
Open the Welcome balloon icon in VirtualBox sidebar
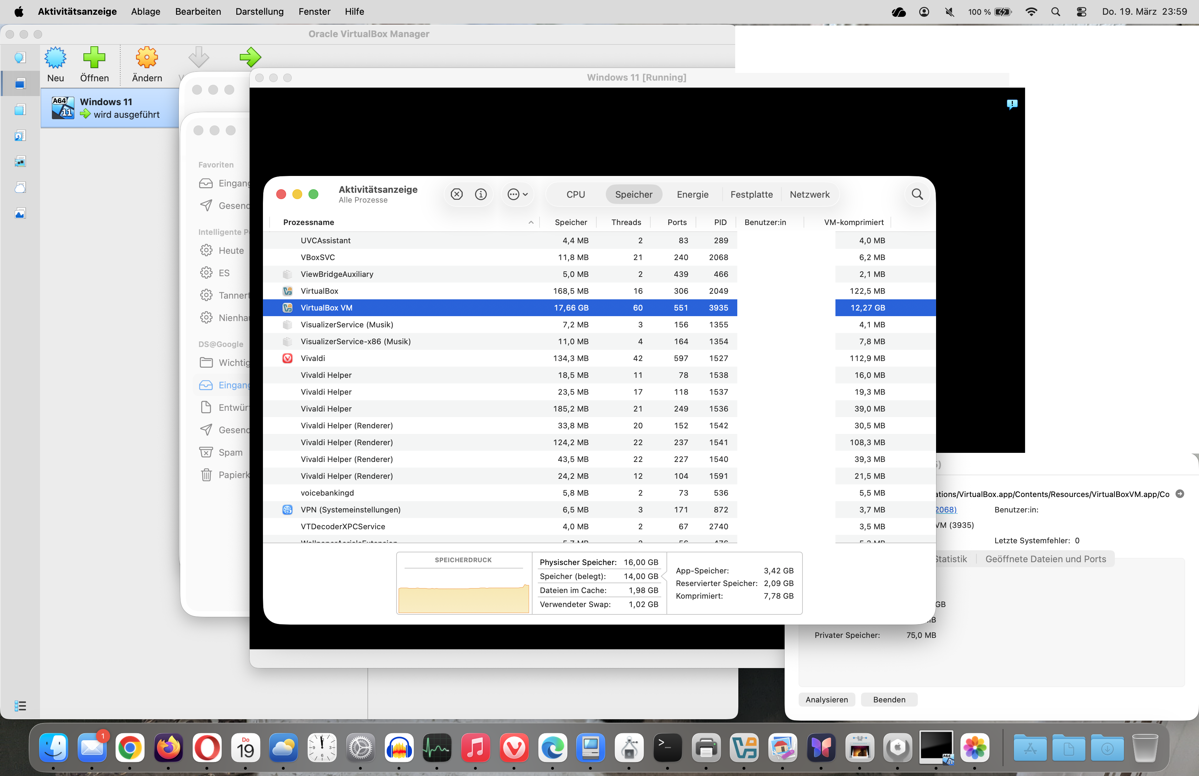20,58
